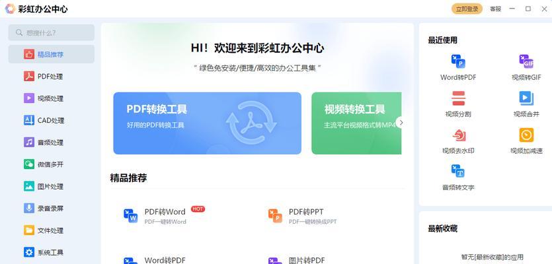The image size is (552, 264).
Task: Click the 好用的PDF转换工具 banner subtitle
Action: [x=155, y=125]
